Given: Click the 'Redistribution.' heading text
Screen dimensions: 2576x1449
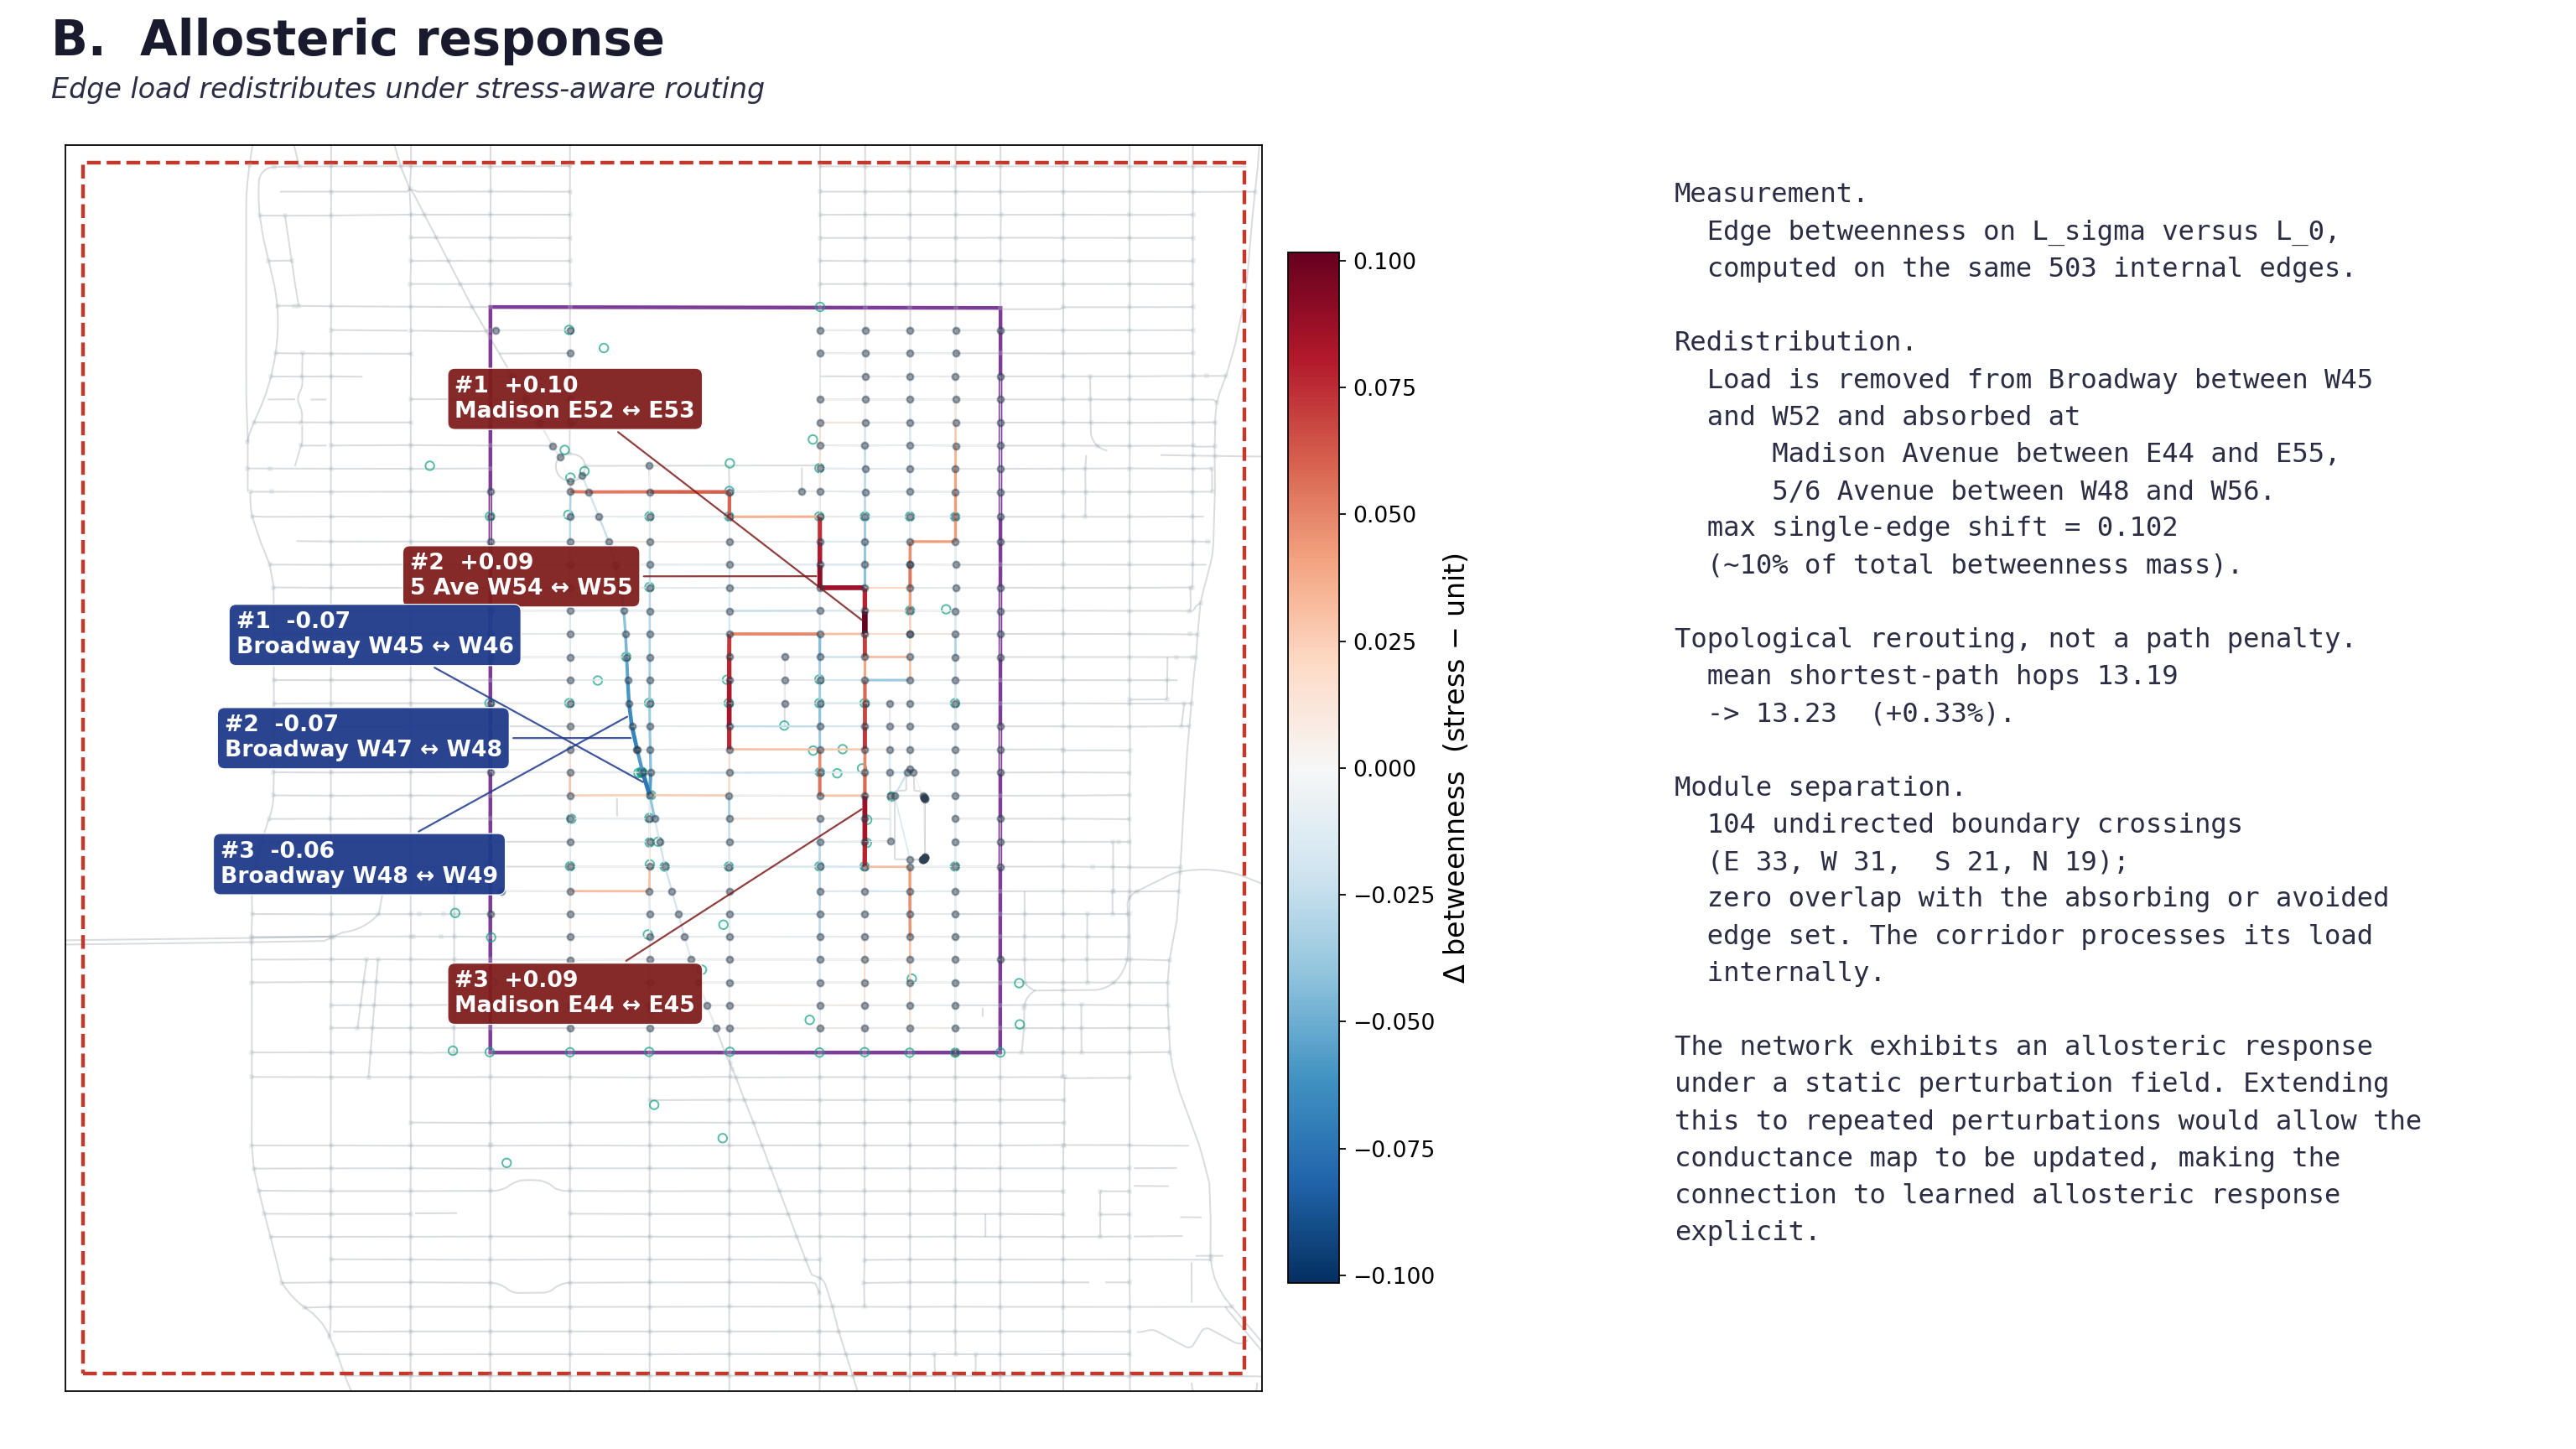Looking at the screenshot, I should (1794, 342).
